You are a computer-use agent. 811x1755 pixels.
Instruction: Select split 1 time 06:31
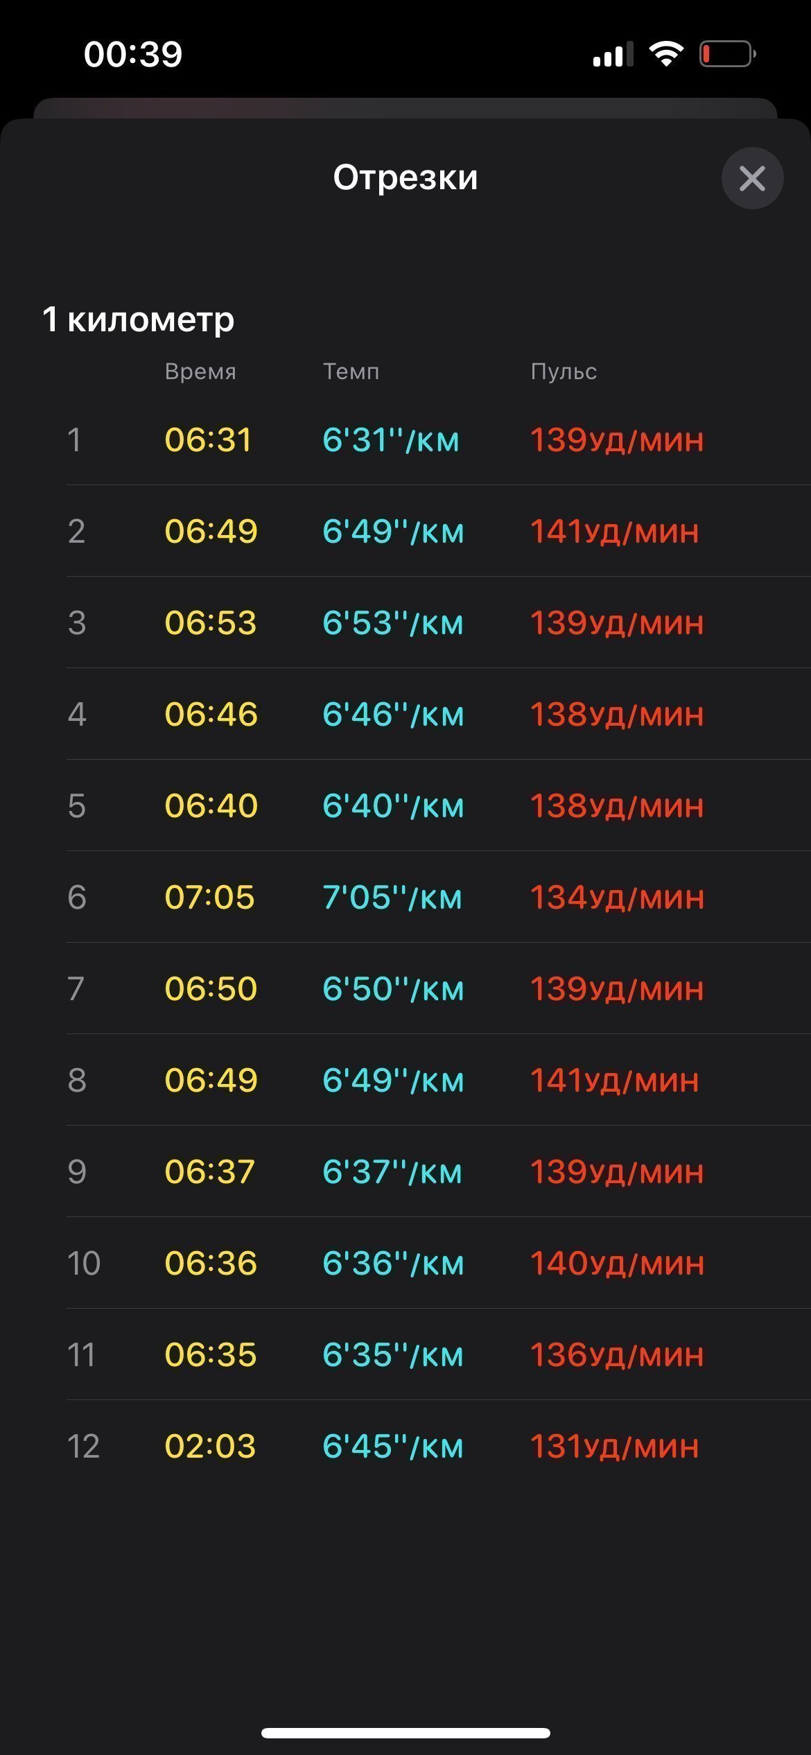coord(208,439)
